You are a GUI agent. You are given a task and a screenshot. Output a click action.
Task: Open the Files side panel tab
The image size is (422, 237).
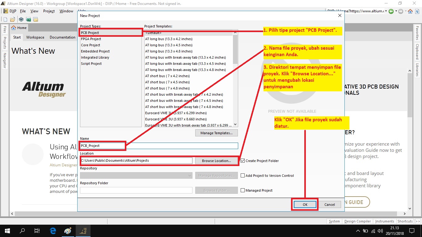(x=5, y=30)
